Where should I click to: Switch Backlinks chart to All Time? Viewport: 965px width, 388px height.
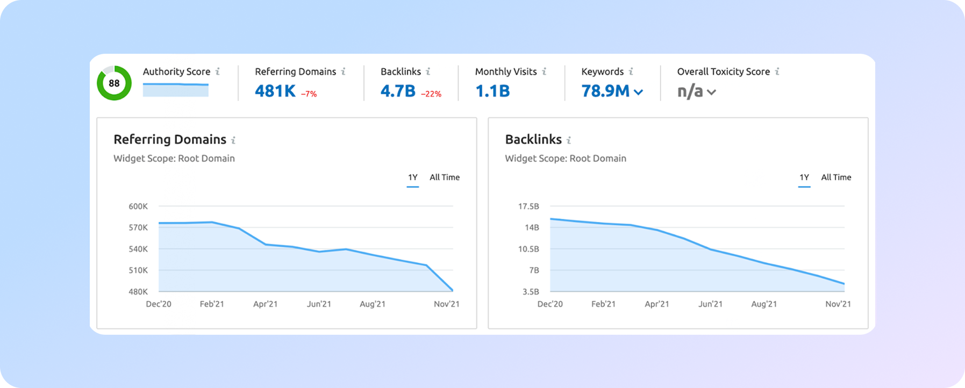coord(835,177)
